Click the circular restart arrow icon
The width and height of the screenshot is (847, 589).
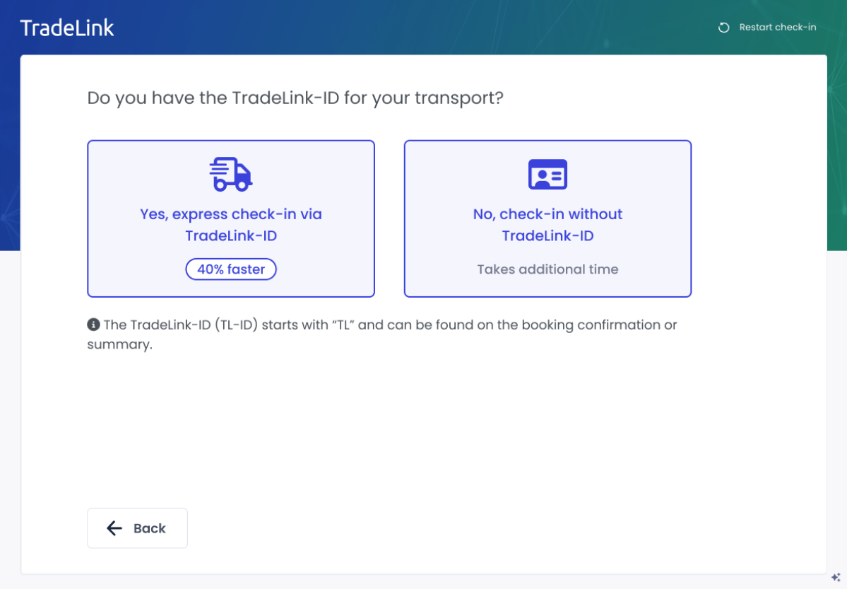(723, 28)
